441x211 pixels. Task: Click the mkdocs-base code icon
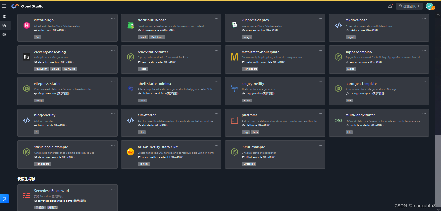pyautogui.click(x=338, y=25)
